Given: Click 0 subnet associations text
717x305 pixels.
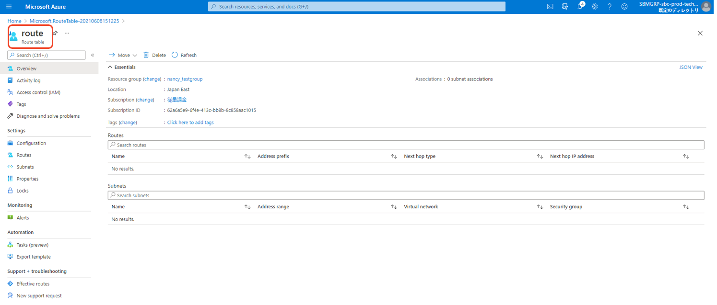Looking at the screenshot, I should tap(470, 79).
